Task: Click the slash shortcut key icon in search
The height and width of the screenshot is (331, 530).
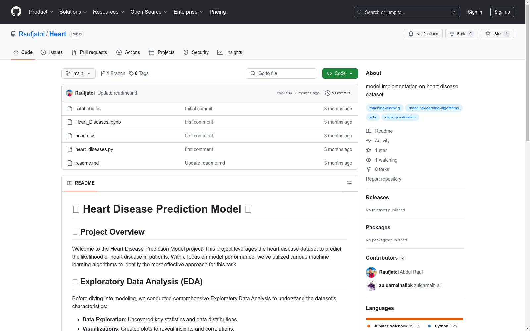Action: click(x=454, y=12)
